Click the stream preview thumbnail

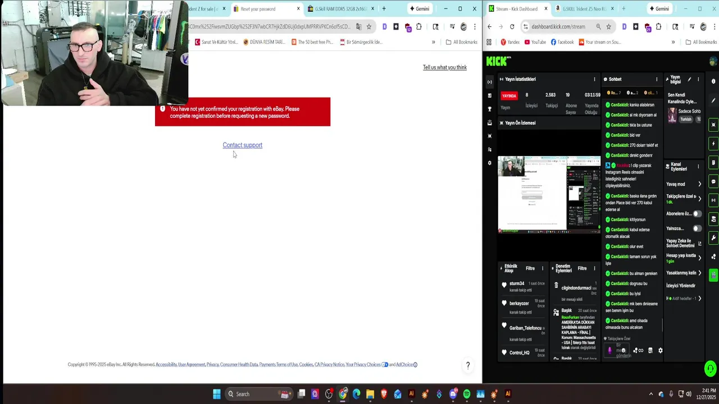coord(549,194)
